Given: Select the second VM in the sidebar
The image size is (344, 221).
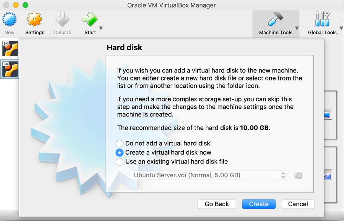Looking at the screenshot, I should click(10, 69).
